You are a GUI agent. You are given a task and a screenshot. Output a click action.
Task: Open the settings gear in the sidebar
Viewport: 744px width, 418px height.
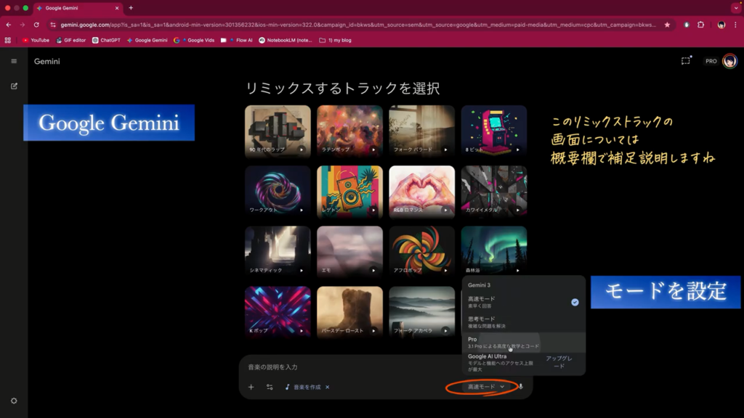pos(14,401)
